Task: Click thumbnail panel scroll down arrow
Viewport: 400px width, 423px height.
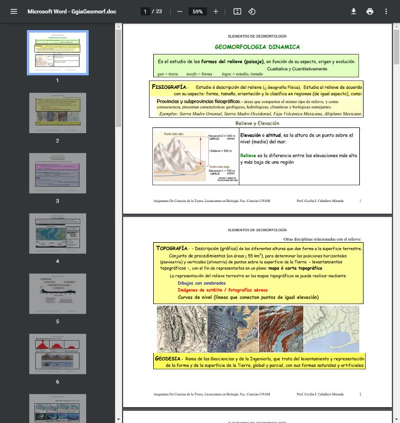Action: (x=118, y=419)
